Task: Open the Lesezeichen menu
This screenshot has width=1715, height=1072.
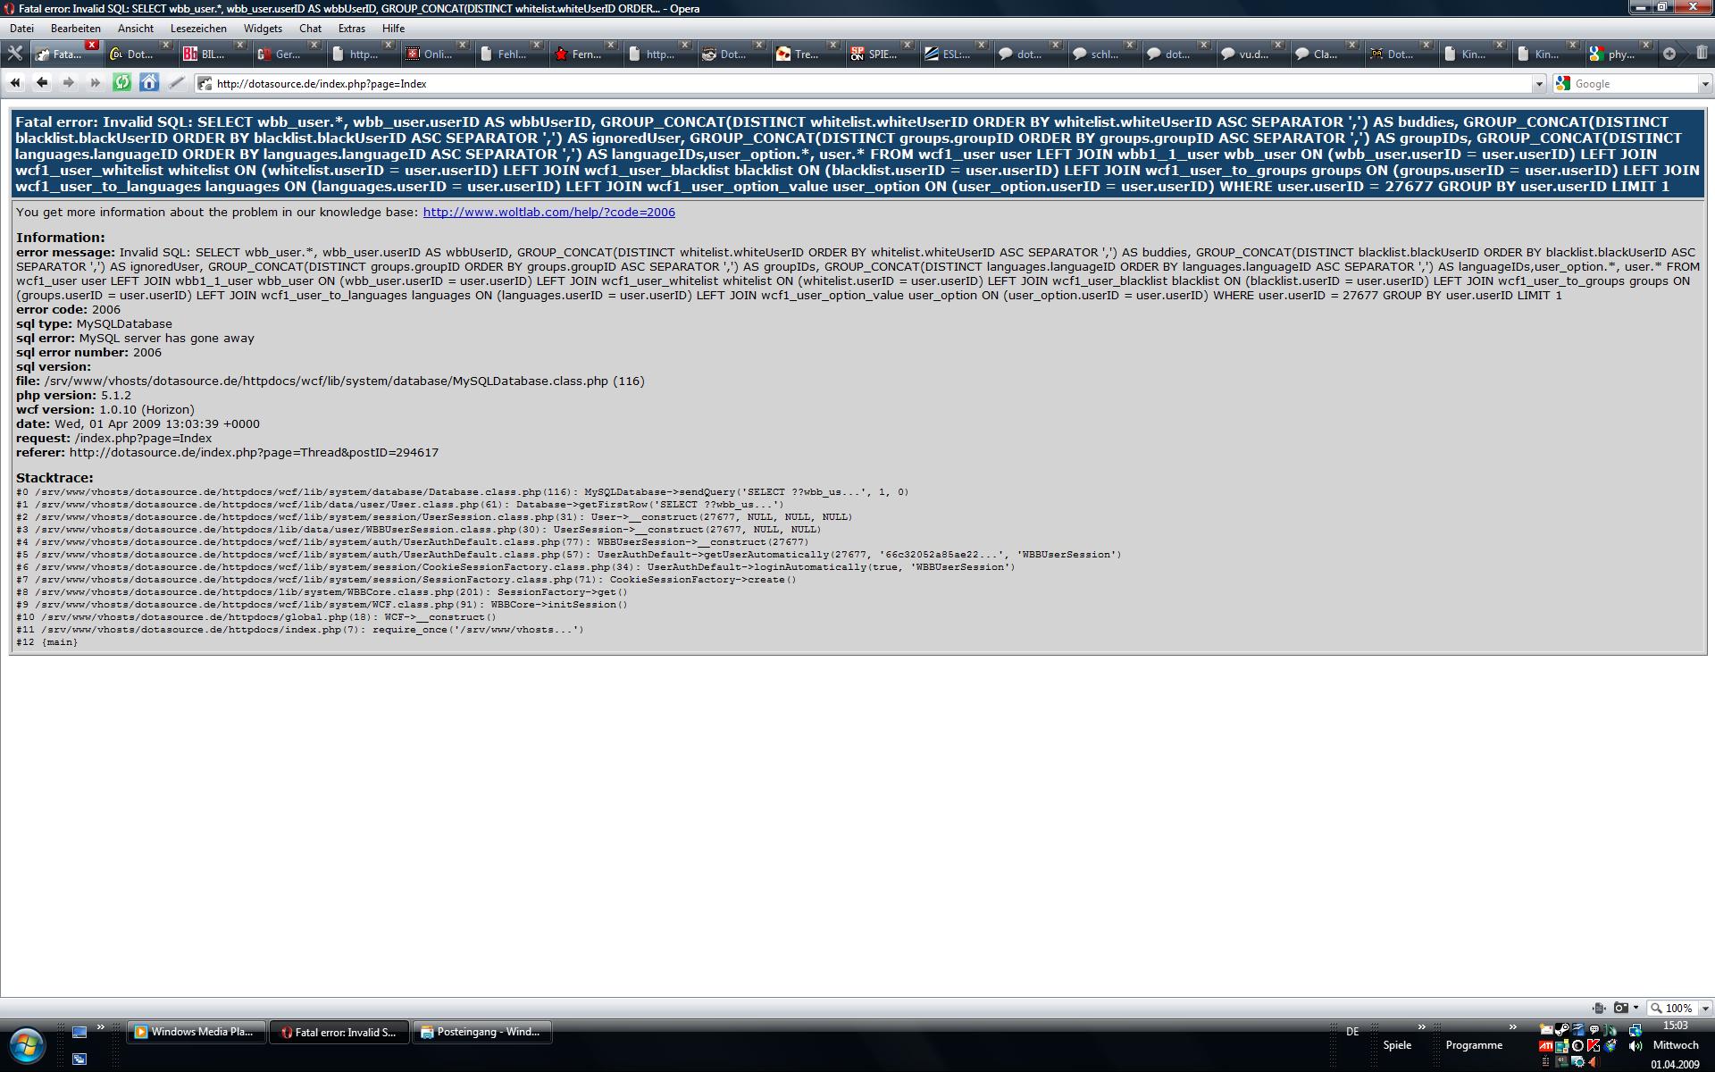Action: [198, 29]
